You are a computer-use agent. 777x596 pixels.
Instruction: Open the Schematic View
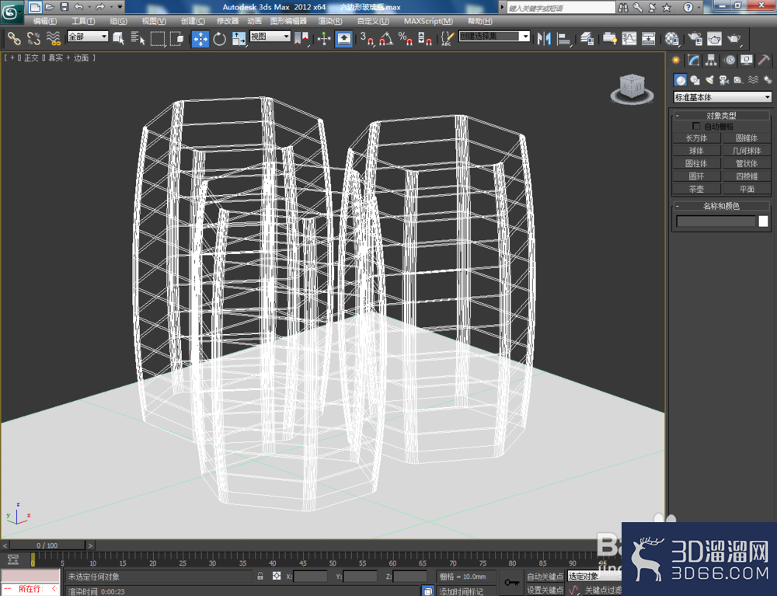point(648,39)
